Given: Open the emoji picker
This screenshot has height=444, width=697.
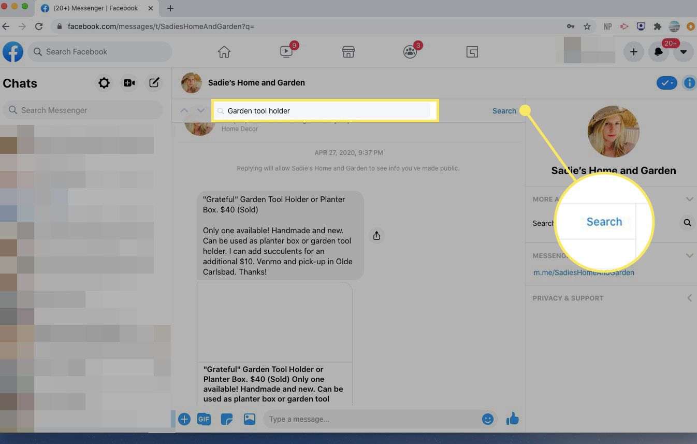Looking at the screenshot, I should pos(488,419).
